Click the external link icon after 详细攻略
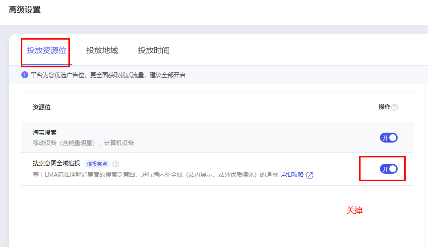The width and height of the screenshot is (428, 247). pyautogui.click(x=310, y=175)
